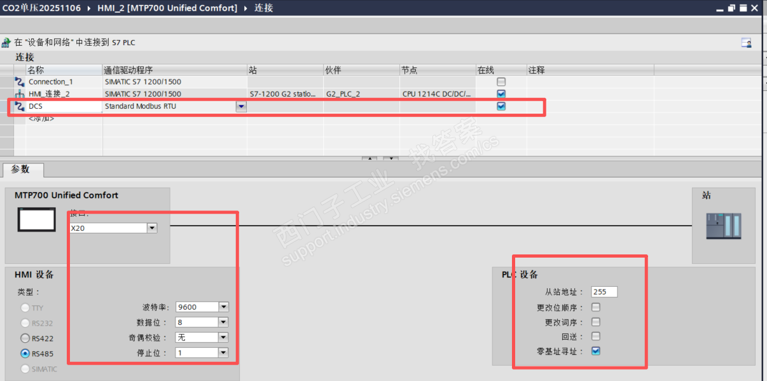The height and width of the screenshot is (381, 767).
Task: Click HMI_连接_2 driver cell SIMATIC S7 1200/1500
Action: tap(175, 94)
